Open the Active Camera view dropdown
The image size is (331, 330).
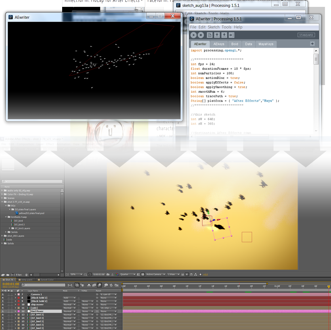156,274
